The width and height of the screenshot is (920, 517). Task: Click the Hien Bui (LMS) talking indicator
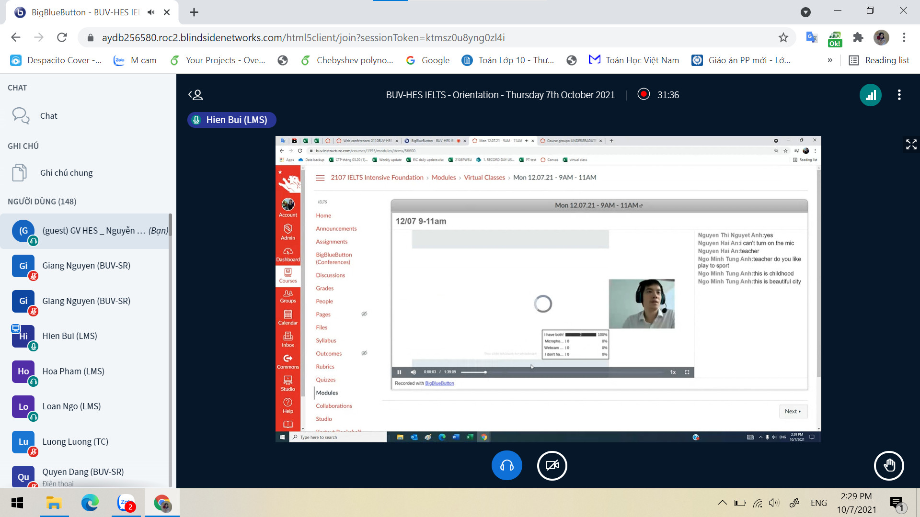coord(231,120)
